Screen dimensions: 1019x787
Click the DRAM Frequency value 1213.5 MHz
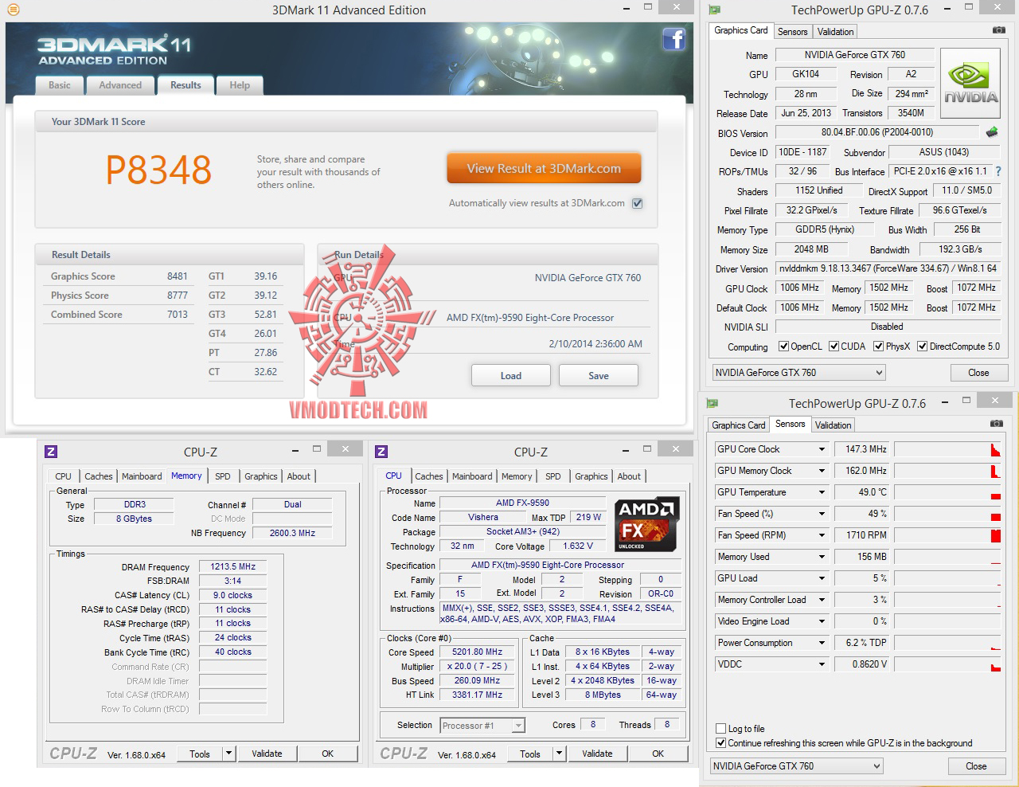pos(233,566)
